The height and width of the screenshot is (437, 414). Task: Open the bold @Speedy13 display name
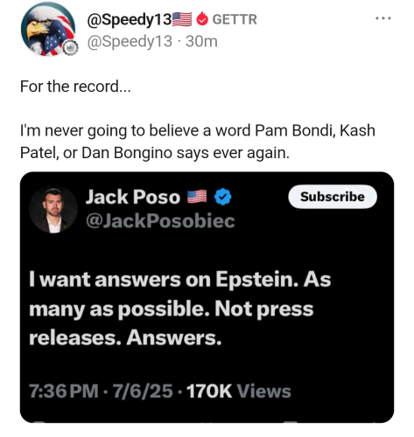(130, 20)
